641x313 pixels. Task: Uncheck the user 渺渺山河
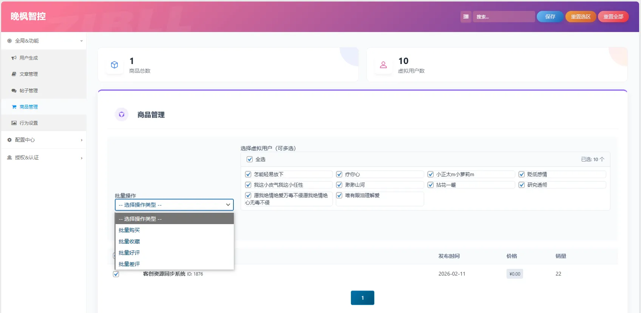pyautogui.click(x=339, y=185)
